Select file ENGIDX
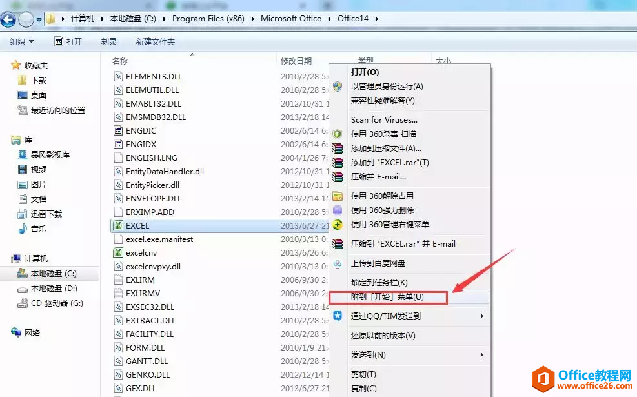Screen dimensions: 637x397 coord(141,144)
